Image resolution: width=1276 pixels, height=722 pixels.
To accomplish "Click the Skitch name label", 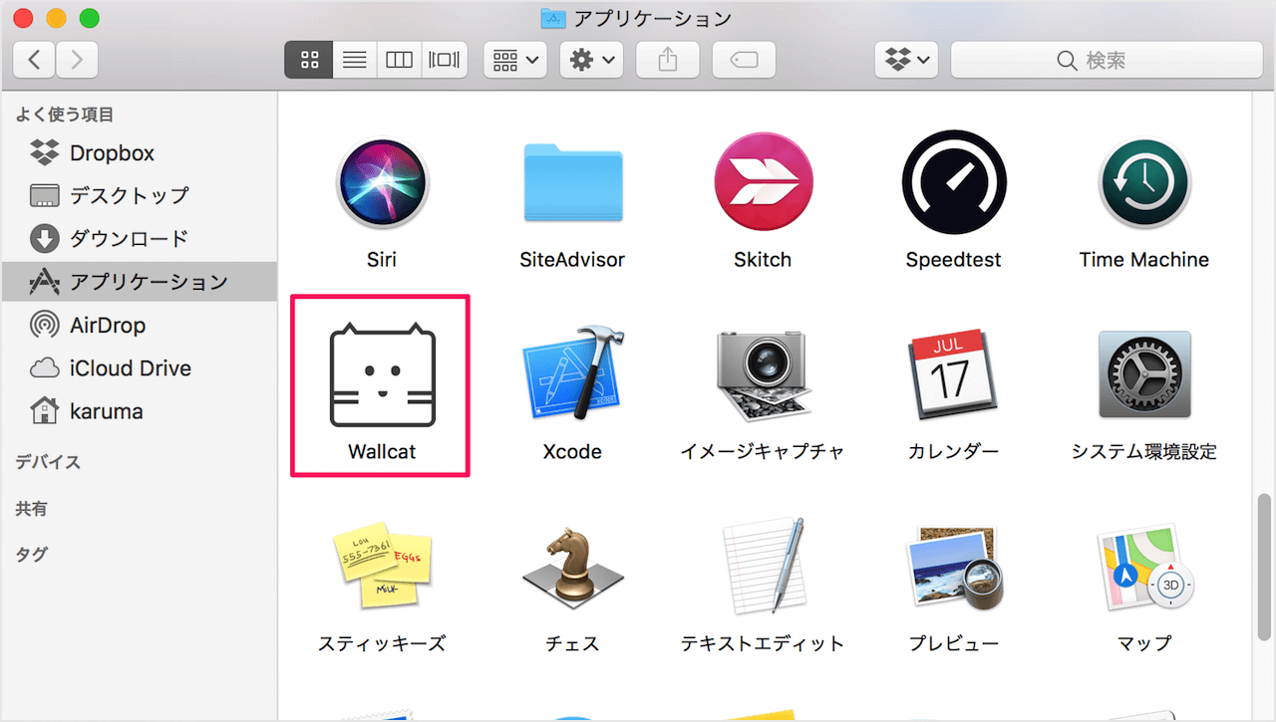I will click(763, 260).
